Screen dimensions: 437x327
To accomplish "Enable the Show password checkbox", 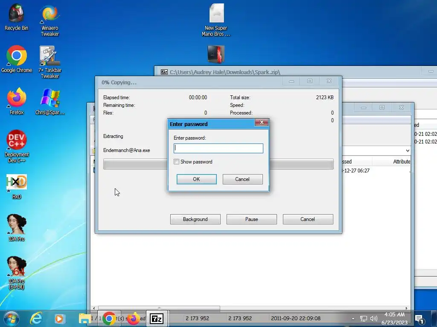I will click(176, 161).
